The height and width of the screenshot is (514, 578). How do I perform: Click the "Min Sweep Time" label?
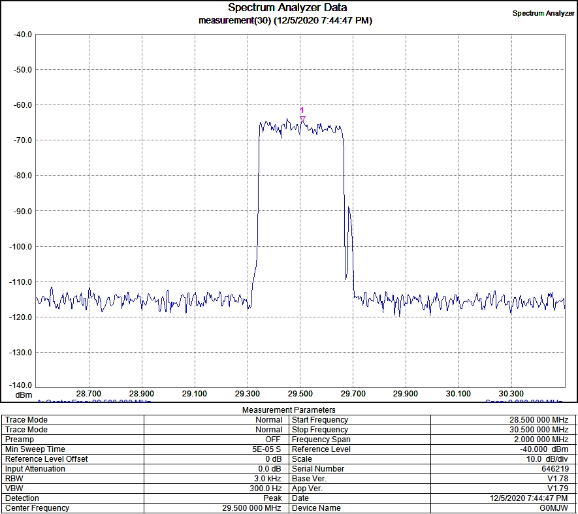35,449
